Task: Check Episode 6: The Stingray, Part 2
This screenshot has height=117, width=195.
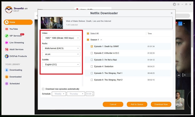Action: (x=92, y=80)
